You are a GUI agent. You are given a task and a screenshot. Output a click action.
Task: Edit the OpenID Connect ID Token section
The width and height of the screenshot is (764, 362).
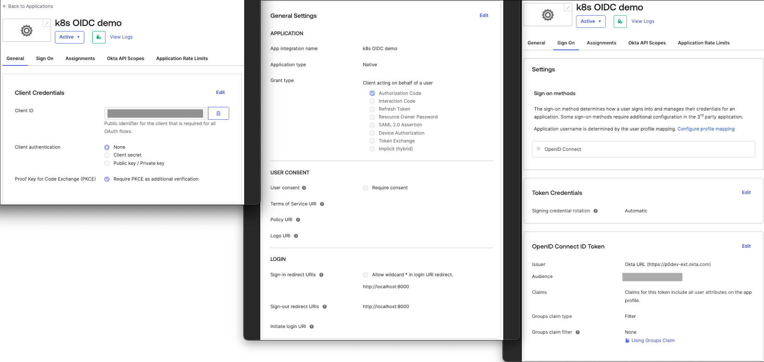click(746, 246)
